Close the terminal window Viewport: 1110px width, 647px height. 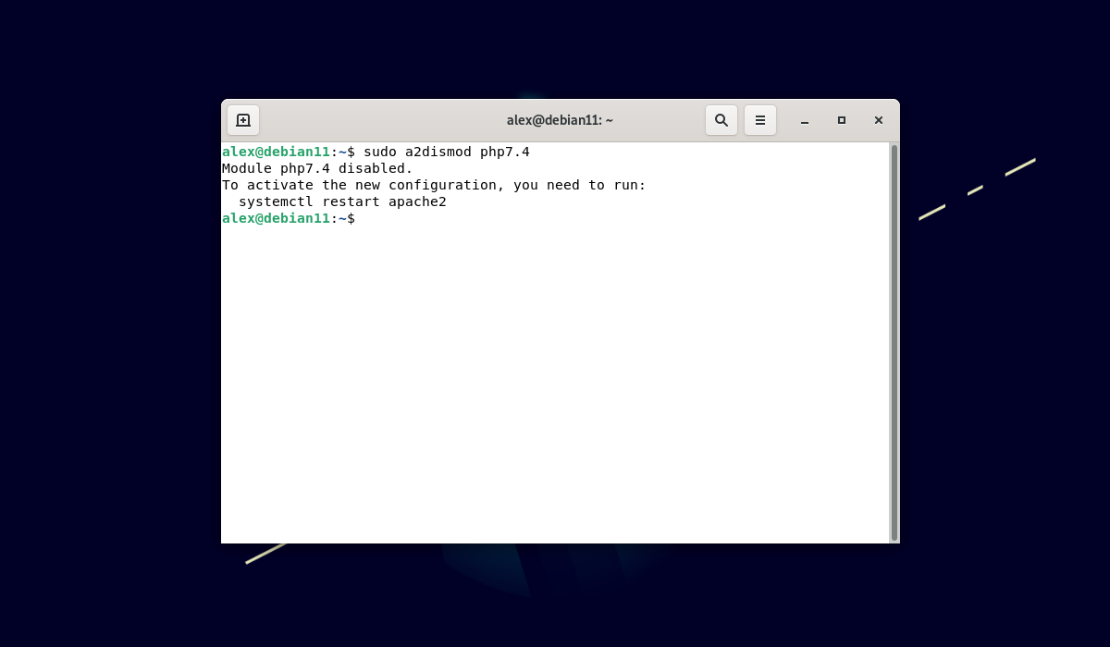pos(879,120)
